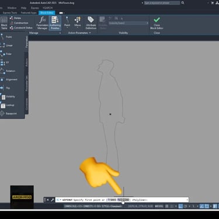Expand the Action Parameters panel arrow
This screenshot has width=219, height=219.
[x=90, y=33]
